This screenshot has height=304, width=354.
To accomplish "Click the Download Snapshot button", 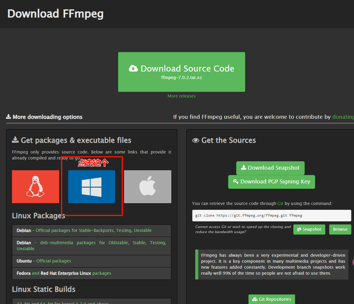I will (270, 168).
